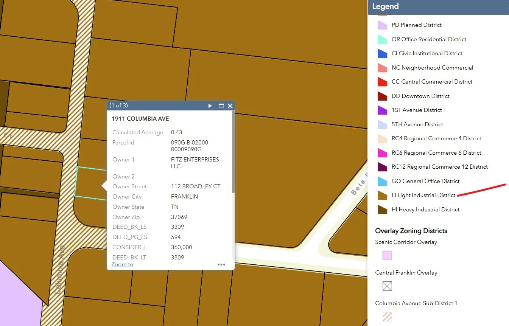Viewport: 509px width, 326px height.
Task: Click the OR Office Residential legend icon
Action: click(x=383, y=39)
